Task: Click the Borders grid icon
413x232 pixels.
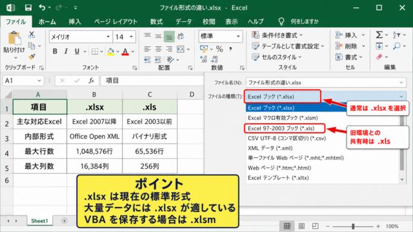Action: pos(95,52)
